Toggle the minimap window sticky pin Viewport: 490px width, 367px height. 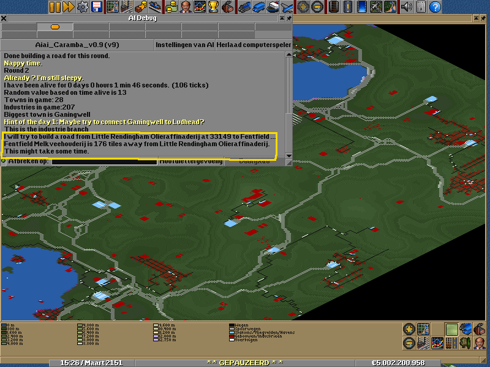click(x=483, y=18)
